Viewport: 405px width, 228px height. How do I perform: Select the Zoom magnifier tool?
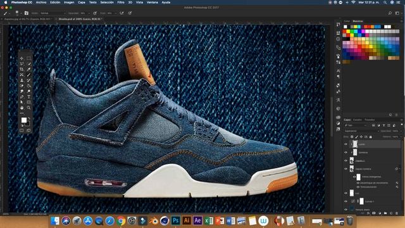pyautogui.click(x=28, y=108)
